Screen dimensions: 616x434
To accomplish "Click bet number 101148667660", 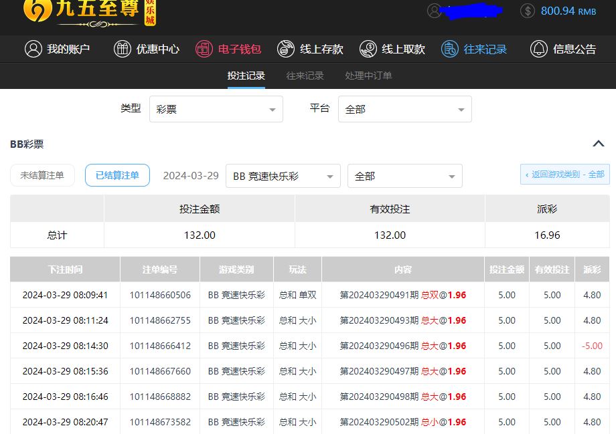I will point(160,371).
